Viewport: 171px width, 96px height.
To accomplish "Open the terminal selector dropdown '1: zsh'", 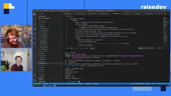I will [146, 48].
